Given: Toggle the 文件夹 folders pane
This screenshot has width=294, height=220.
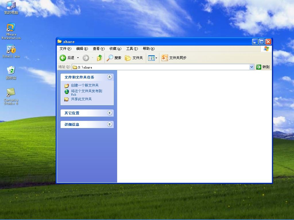Looking at the screenshot, I should 134,58.
